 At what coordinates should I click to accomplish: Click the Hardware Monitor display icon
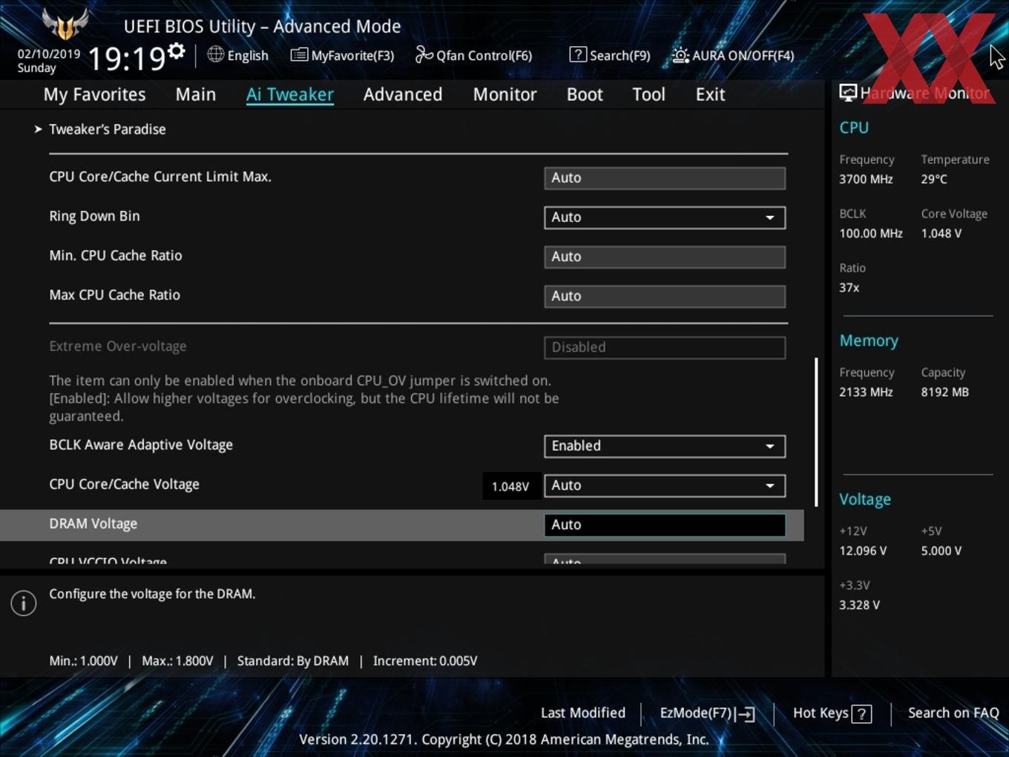[x=848, y=93]
